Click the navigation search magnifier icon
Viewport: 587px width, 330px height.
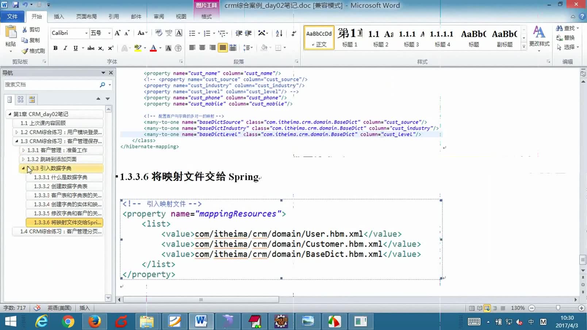102,85
